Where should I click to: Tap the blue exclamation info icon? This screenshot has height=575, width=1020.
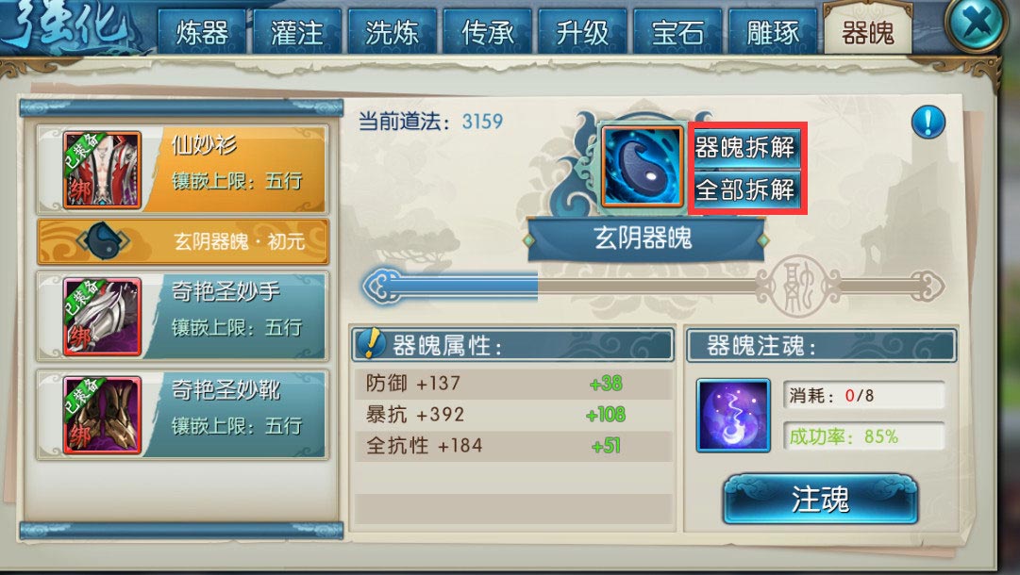(x=928, y=122)
